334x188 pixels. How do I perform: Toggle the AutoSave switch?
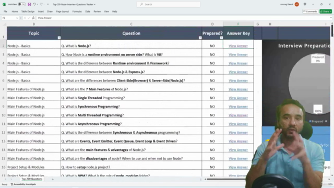click(21, 4)
